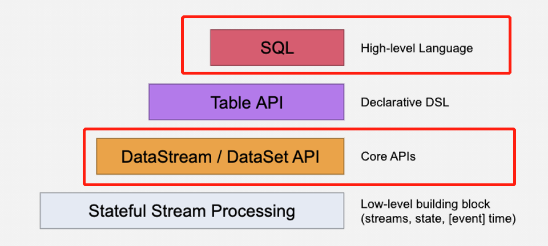Click the High-level Language label
Screen dimensions: 548x246
point(417,48)
